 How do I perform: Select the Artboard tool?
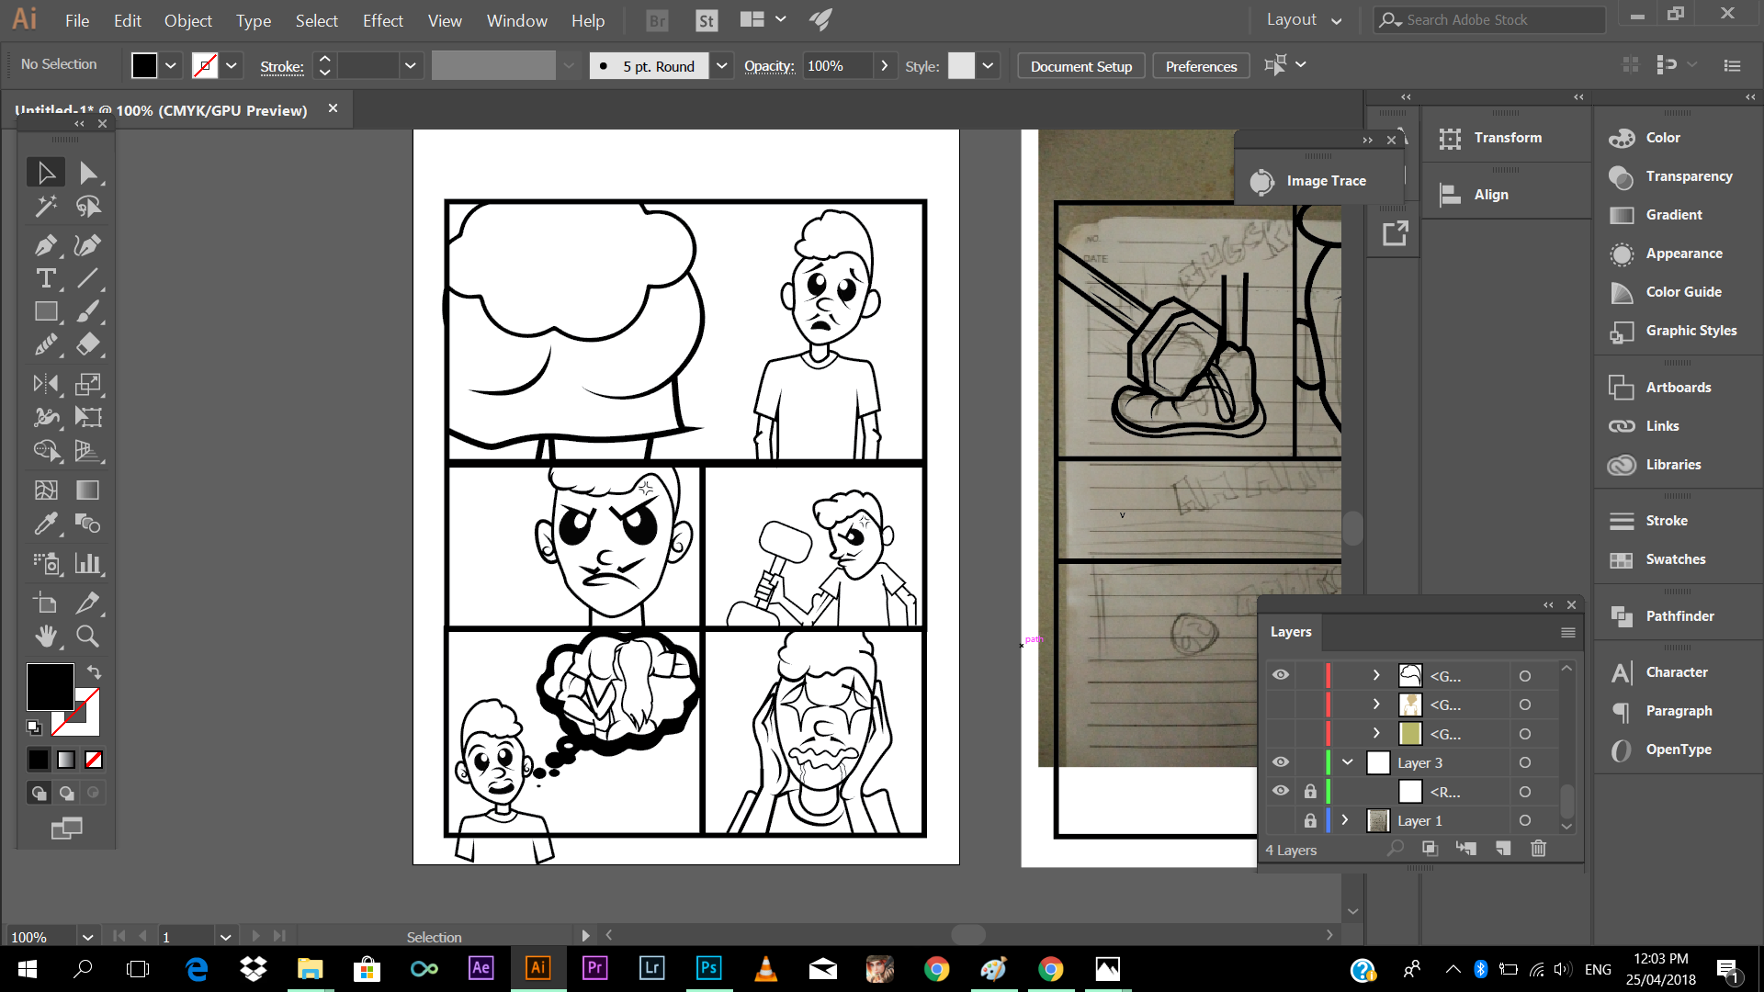tap(46, 603)
